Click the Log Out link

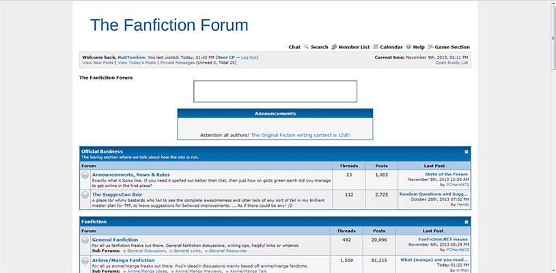(249, 57)
